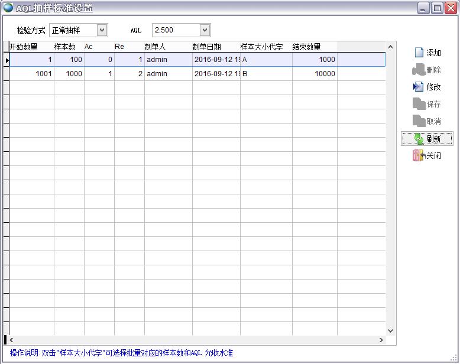460x364 pixels.
Task: Click the 正常抽样 combo box field
Action: click(x=72, y=30)
